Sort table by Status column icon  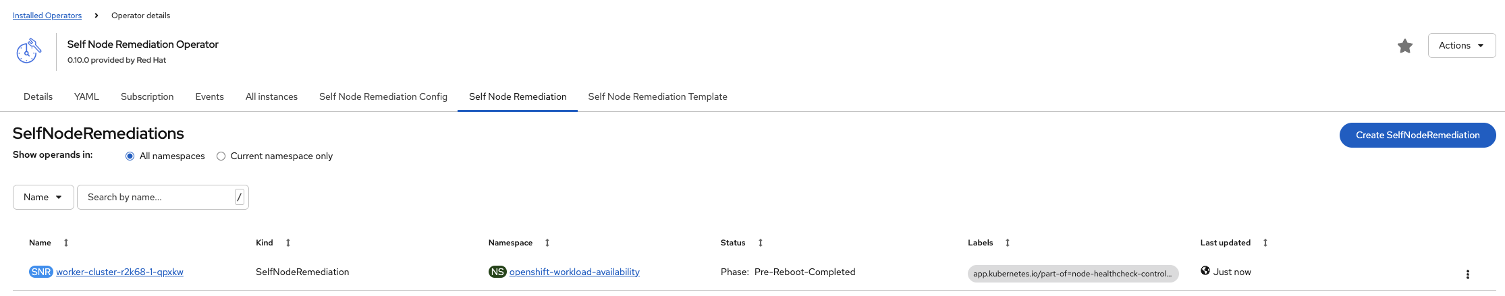point(761,243)
